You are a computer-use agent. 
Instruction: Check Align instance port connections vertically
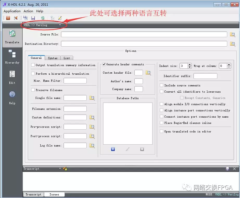[161, 110]
